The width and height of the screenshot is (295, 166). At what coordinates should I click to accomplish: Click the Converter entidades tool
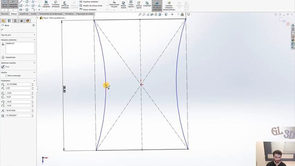pos(55,5)
